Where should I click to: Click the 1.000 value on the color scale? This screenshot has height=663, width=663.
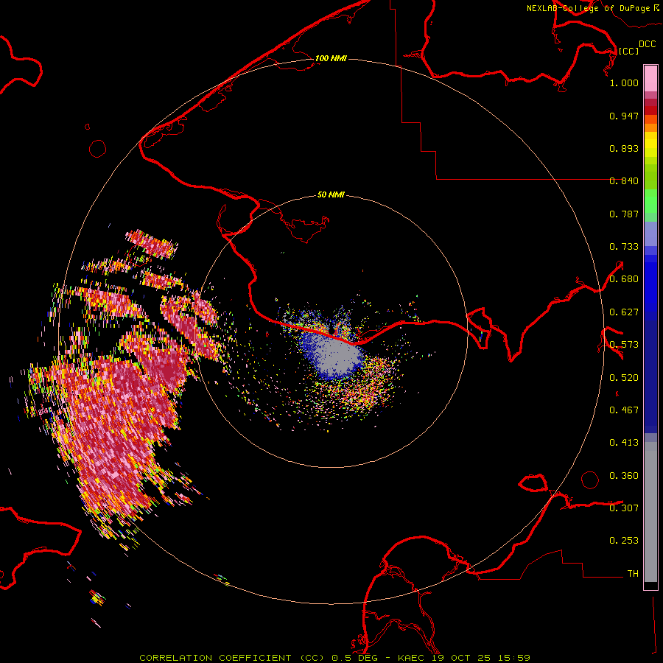[624, 83]
